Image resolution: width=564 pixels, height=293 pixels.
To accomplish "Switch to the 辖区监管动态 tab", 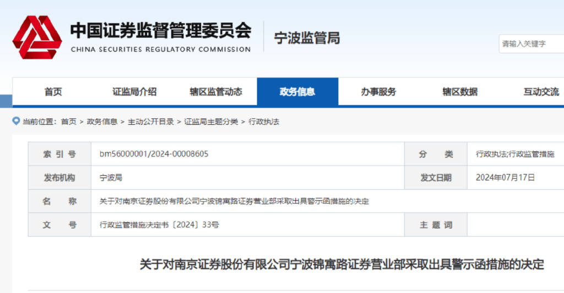I will click(x=216, y=92).
